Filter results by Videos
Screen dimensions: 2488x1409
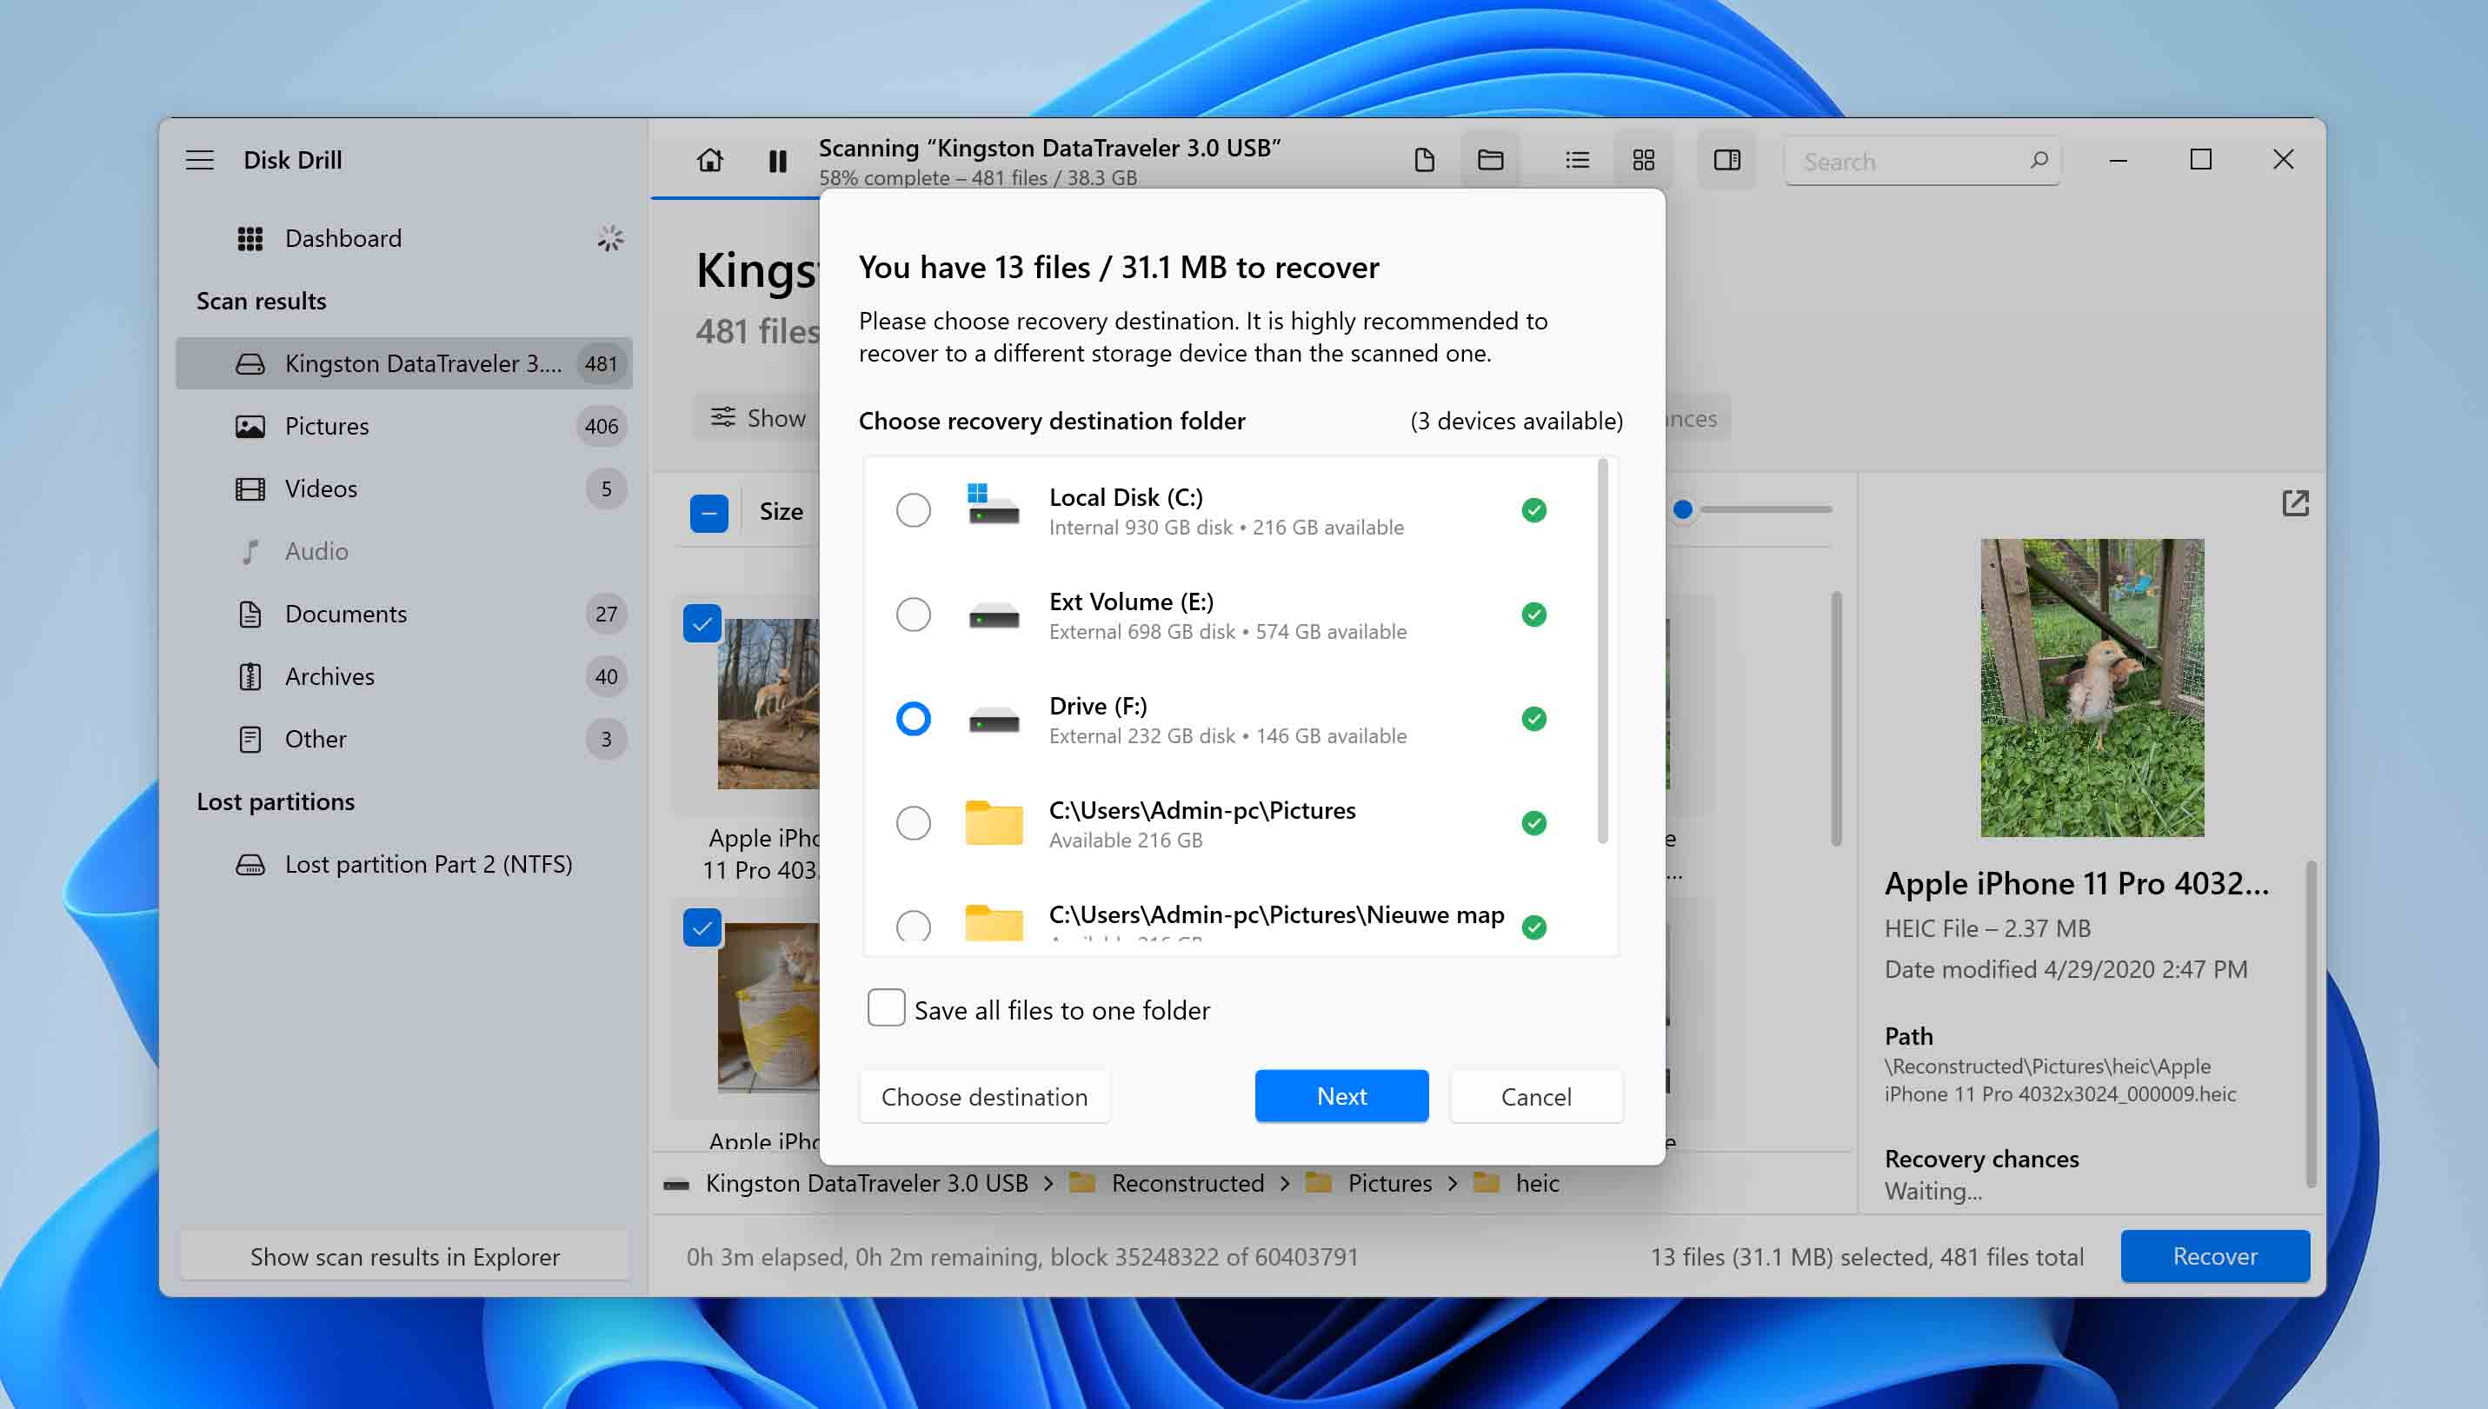(403, 488)
